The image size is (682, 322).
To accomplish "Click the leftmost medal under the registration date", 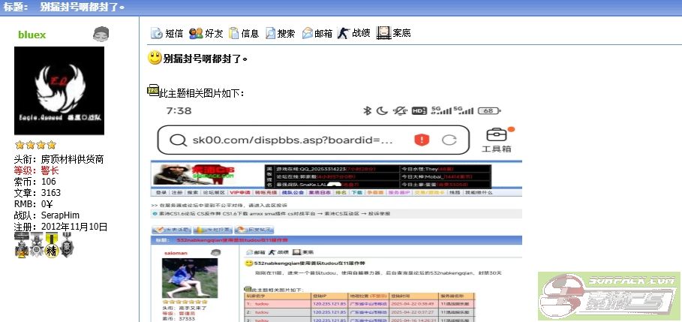I will click(x=20, y=244).
